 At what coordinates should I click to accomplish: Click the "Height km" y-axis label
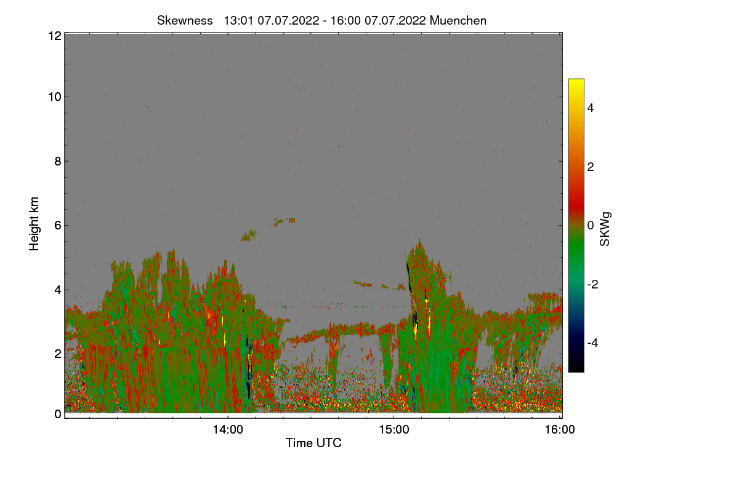click(x=34, y=223)
